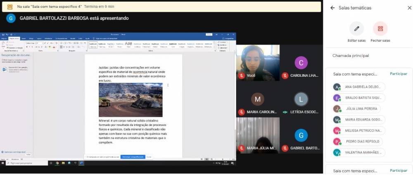Toggle muted mic icon on Carolina's tile

(x=285, y=76)
